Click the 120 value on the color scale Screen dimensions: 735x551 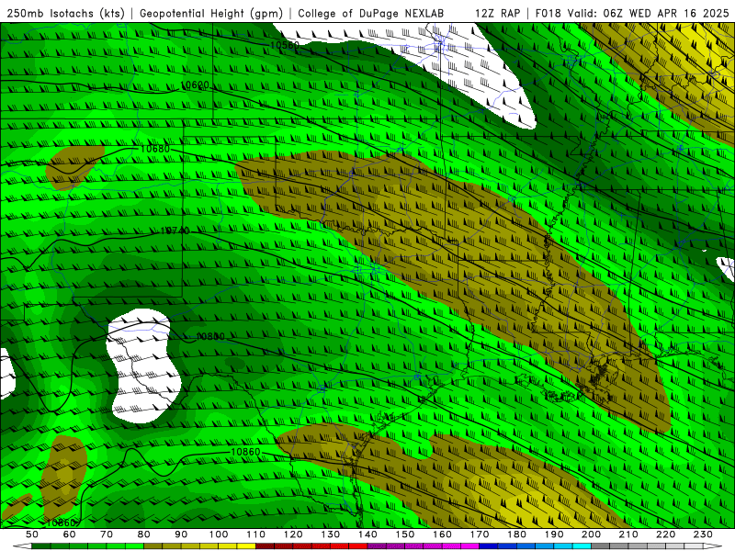tap(293, 534)
